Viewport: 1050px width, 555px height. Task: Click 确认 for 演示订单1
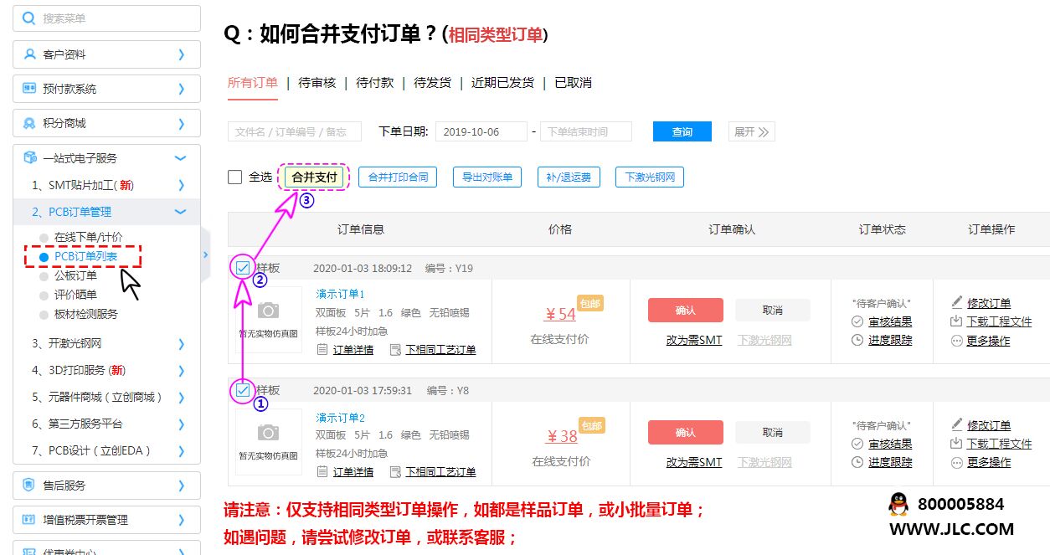[685, 310]
